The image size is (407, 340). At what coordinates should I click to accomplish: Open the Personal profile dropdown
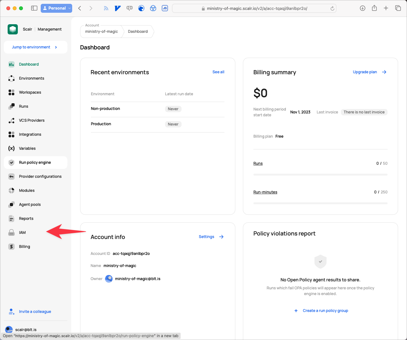[56, 8]
